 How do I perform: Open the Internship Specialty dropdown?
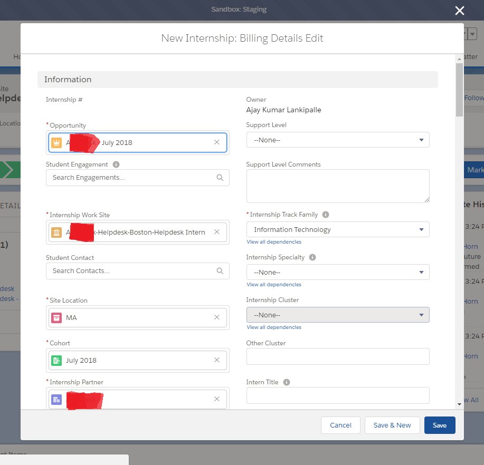tap(338, 272)
